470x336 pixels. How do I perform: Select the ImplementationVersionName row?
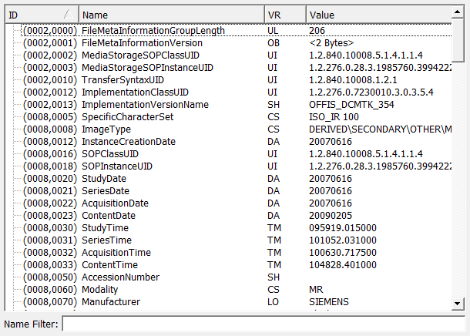(x=145, y=104)
